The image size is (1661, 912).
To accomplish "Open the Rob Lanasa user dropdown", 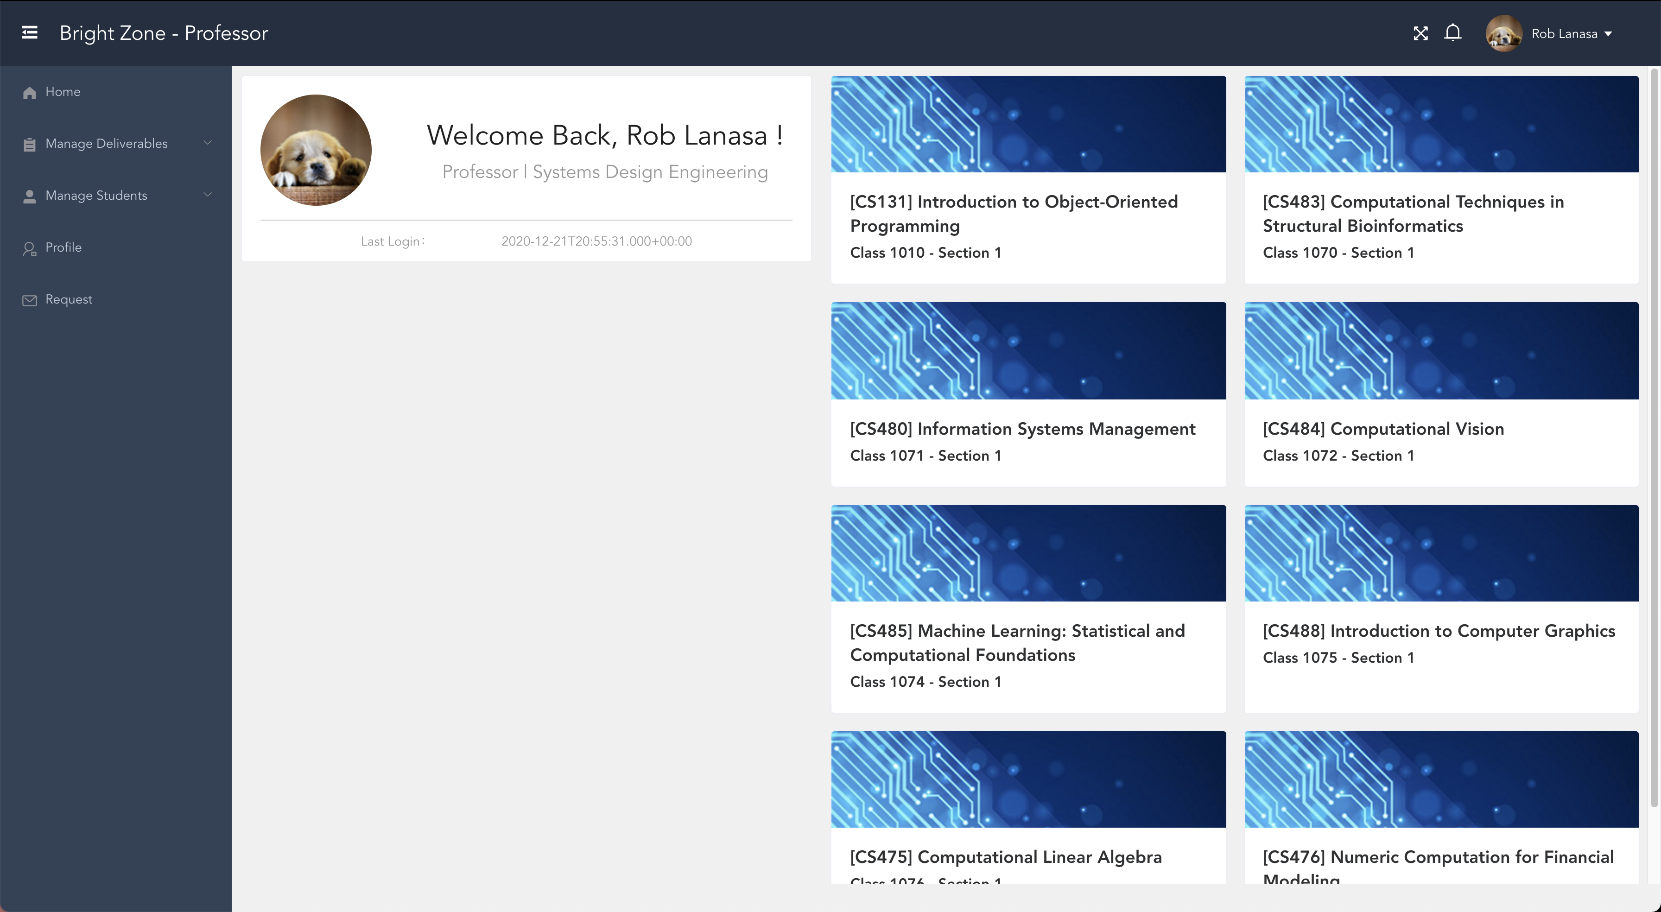I will click(x=1572, y=33).
